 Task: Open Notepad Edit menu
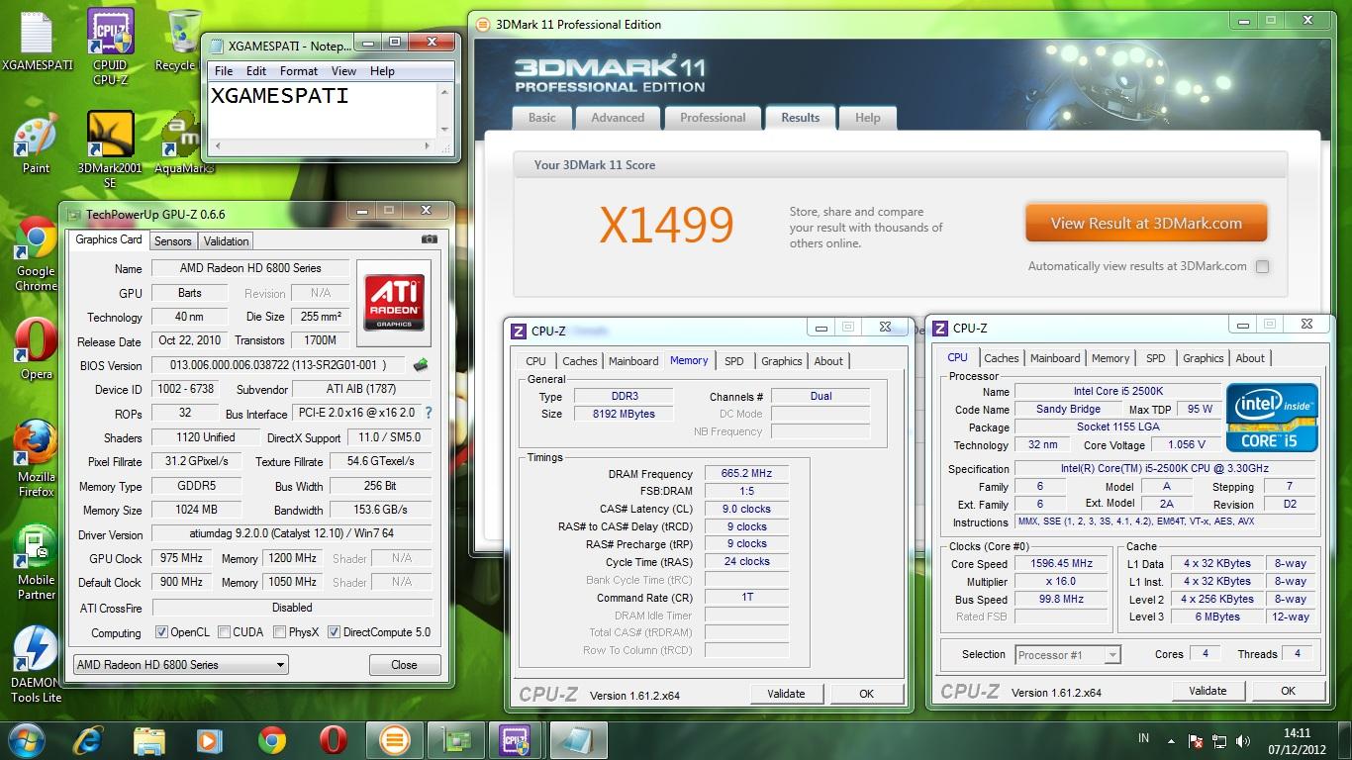(x=256, y=71)
